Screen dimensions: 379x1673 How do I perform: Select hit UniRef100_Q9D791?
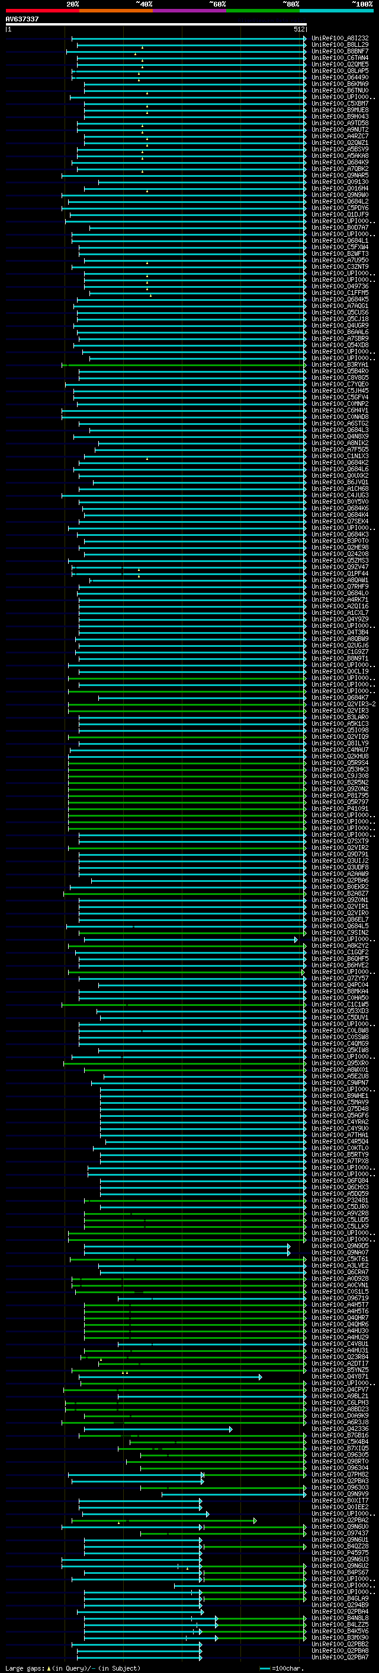[x=340, y=854]
